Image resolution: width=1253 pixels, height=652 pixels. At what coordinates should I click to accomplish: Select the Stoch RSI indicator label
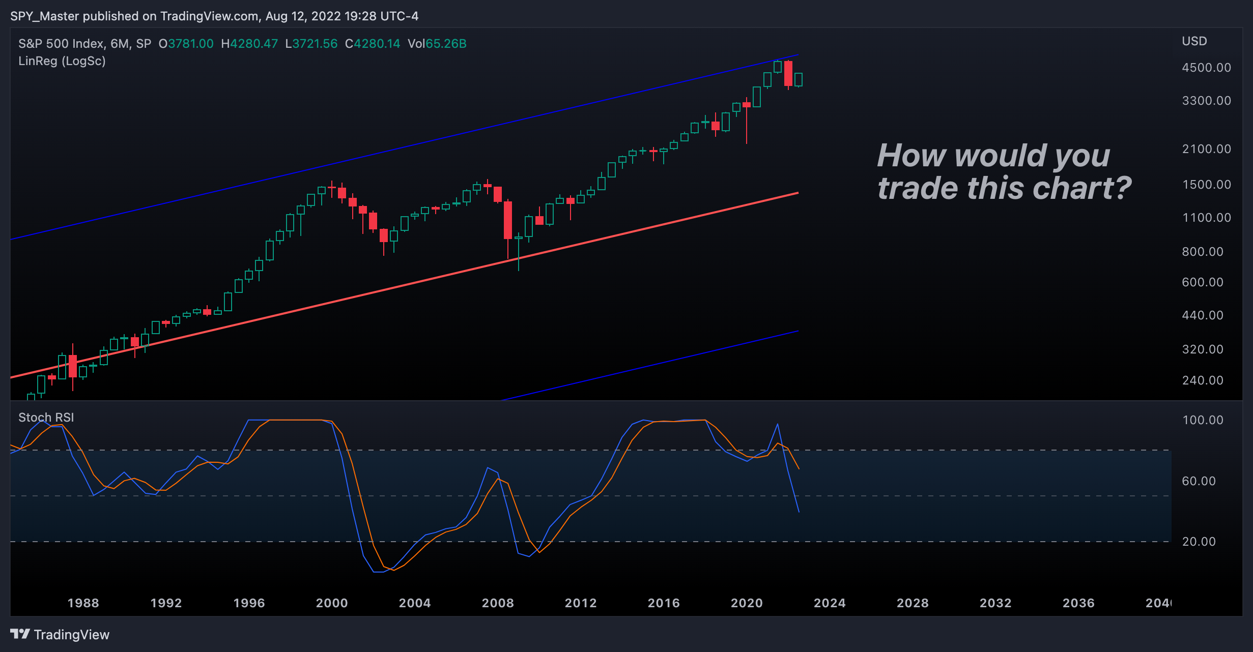pos(46,418)
